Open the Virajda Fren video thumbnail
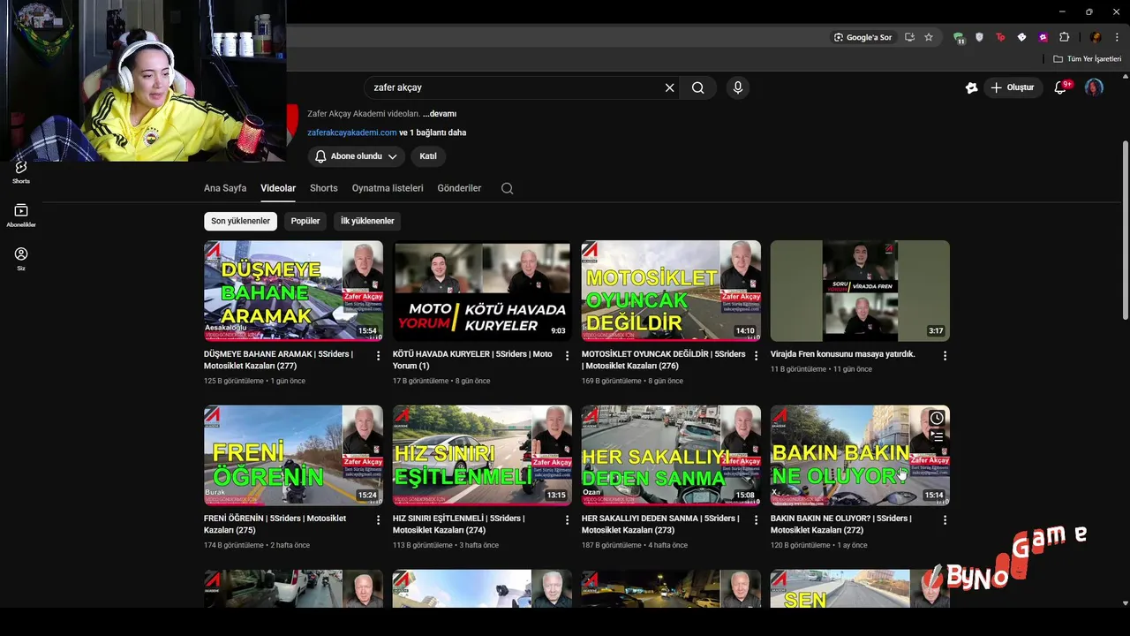This screenshot has width=1130, height=636. coord(860,291)
